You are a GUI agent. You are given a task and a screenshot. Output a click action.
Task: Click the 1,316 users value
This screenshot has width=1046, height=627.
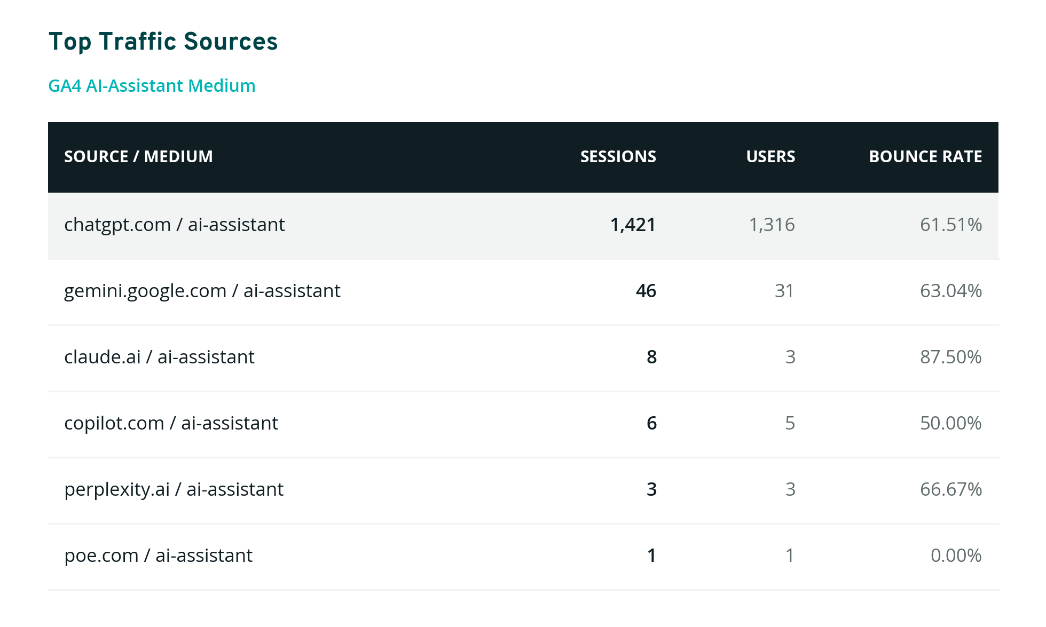point(772,225)
